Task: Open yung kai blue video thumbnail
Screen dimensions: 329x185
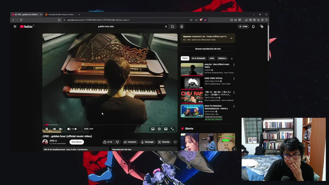Action: coord(192,69)
